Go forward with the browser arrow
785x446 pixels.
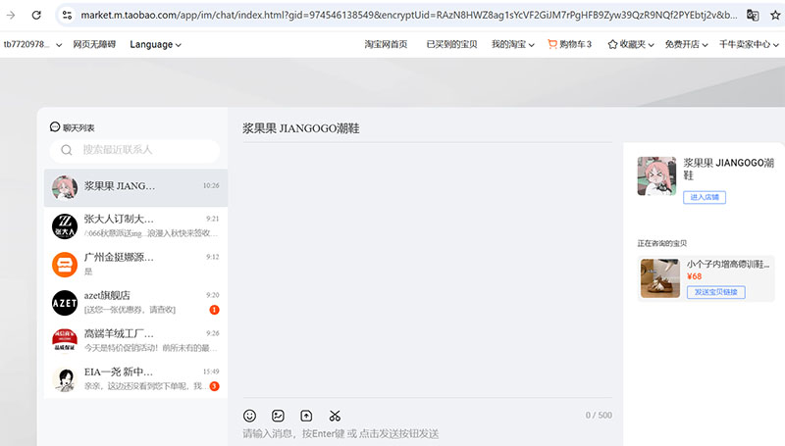tap(11, 15)
